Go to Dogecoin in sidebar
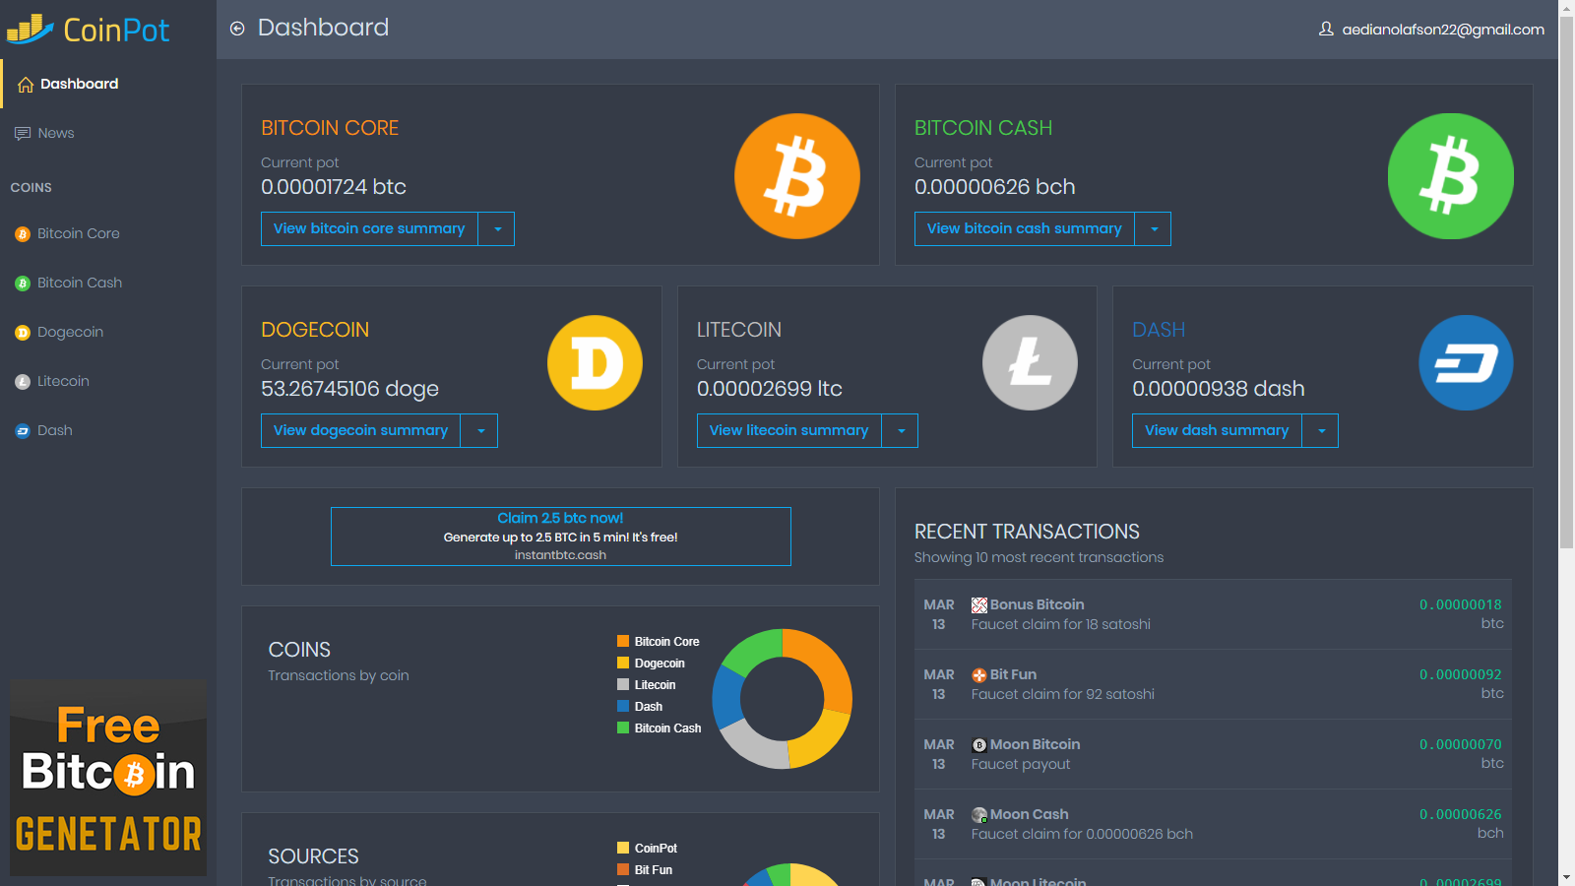Image resolution: width=1575 pixels, height=886 pixels. (x=108, y=332)
